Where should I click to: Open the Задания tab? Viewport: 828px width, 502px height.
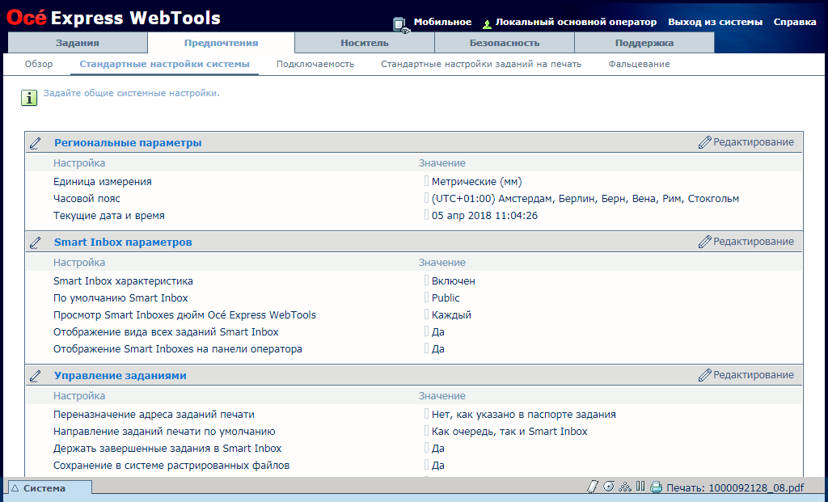pyautogui.click(x=78, y=43)
